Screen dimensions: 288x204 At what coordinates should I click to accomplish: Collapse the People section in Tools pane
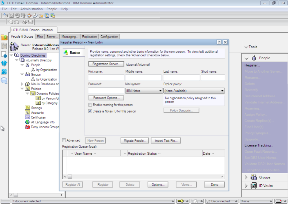(x=247, y=58)
